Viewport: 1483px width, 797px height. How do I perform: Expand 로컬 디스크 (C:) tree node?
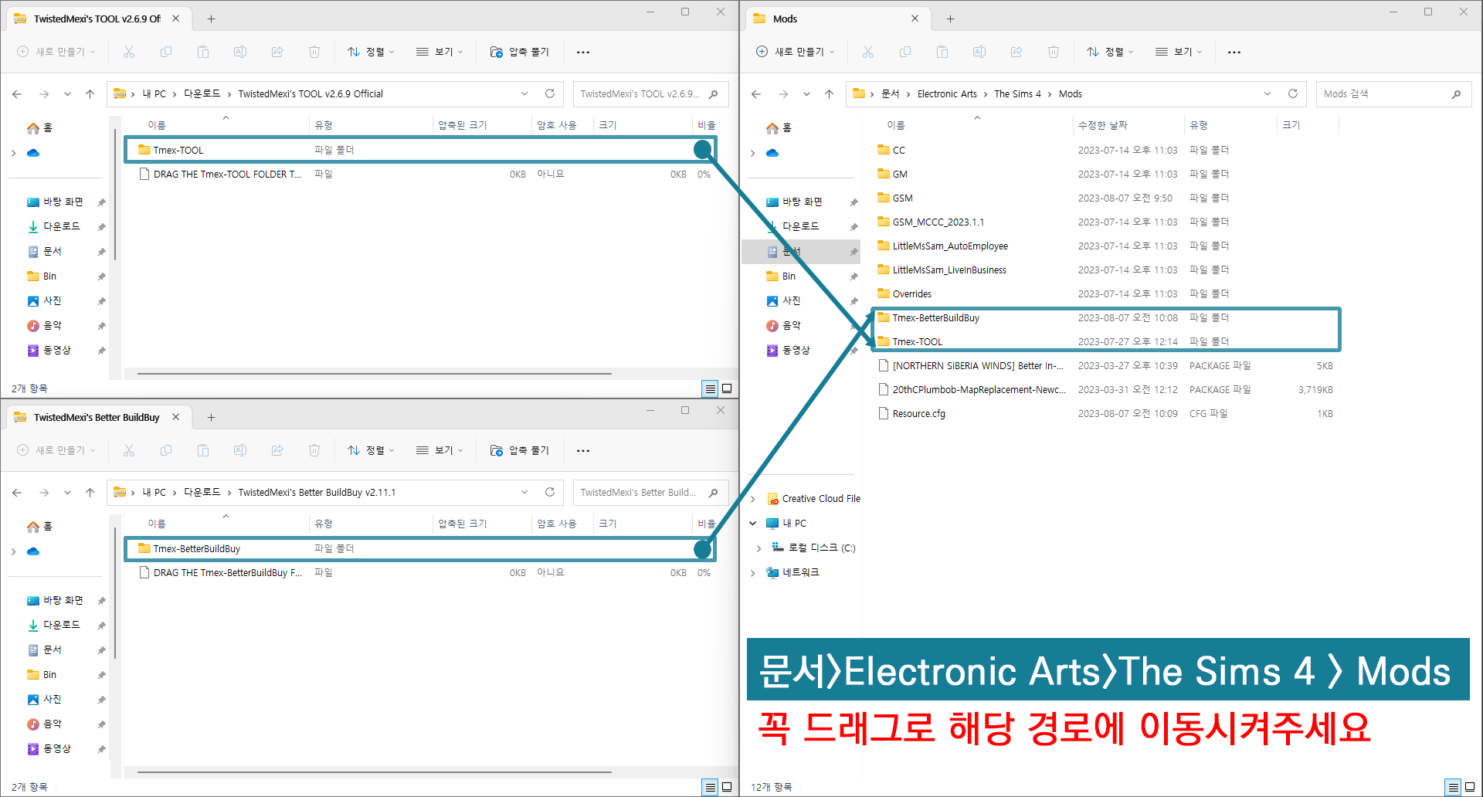(759, 548)
